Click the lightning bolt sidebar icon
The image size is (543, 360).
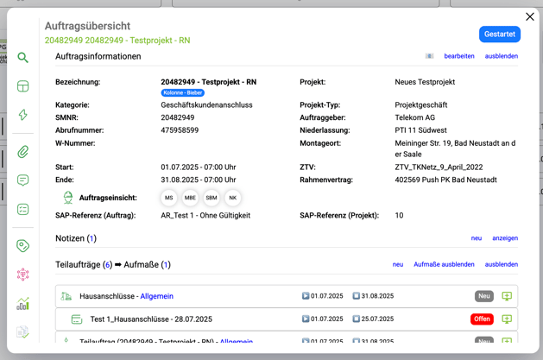pos(23,115)
